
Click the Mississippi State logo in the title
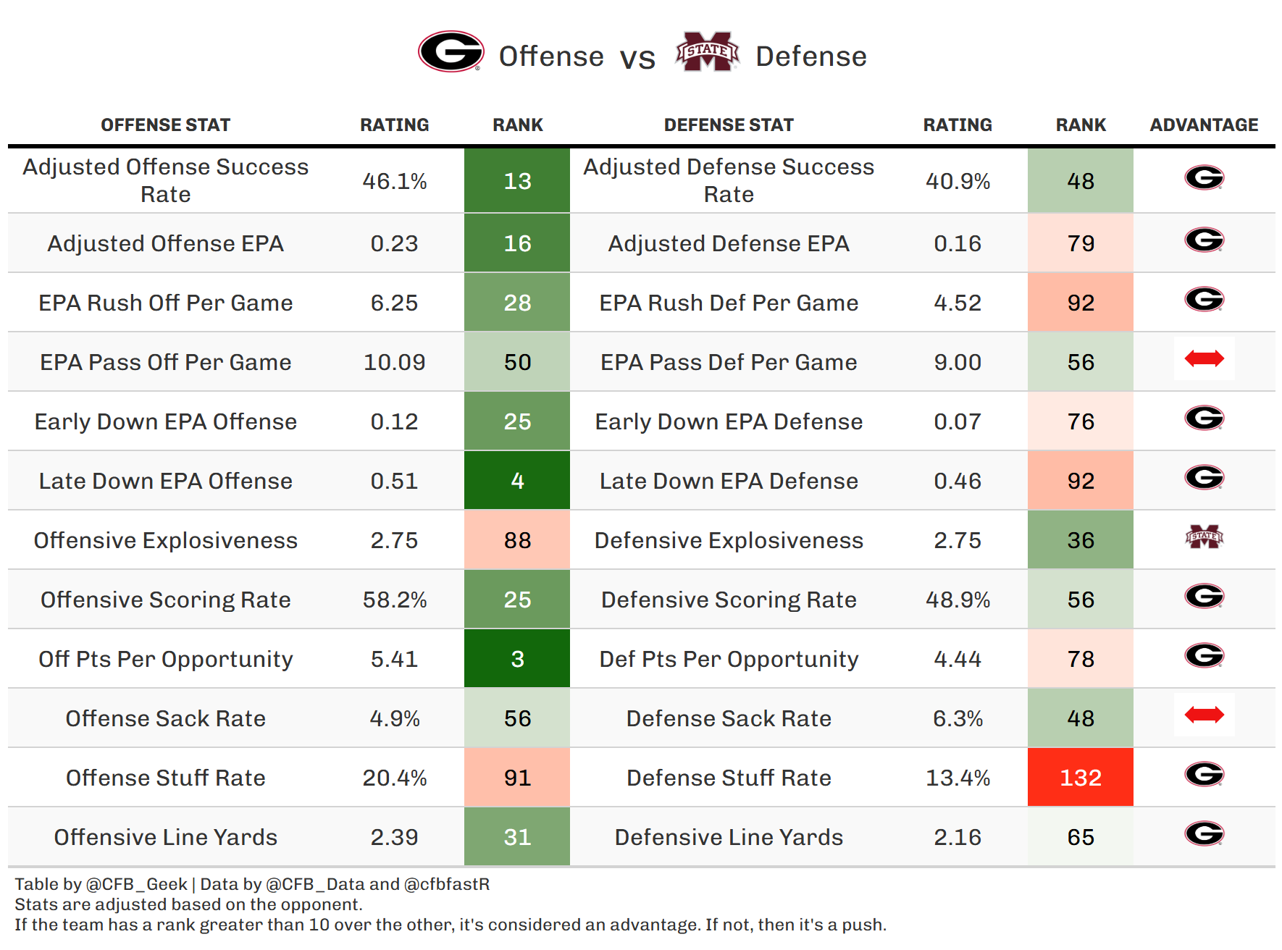707,51
